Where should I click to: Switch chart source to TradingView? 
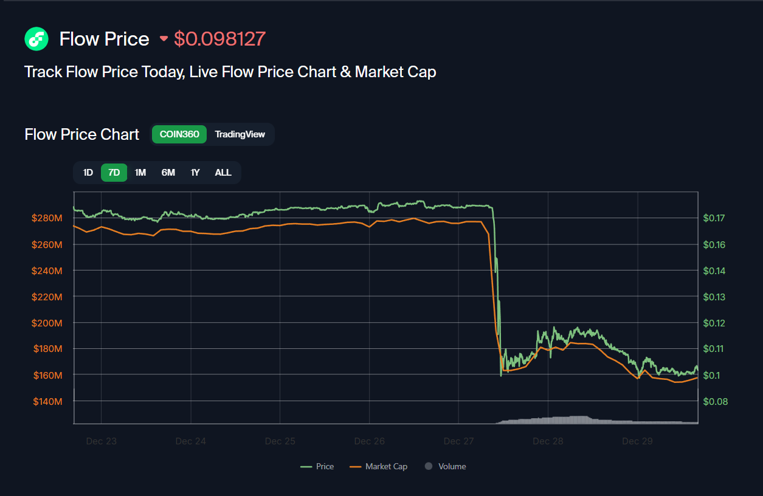(240, 134)
